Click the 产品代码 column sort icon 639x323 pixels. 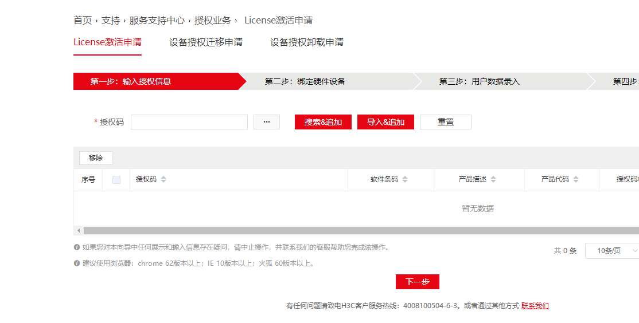[576, 179]
